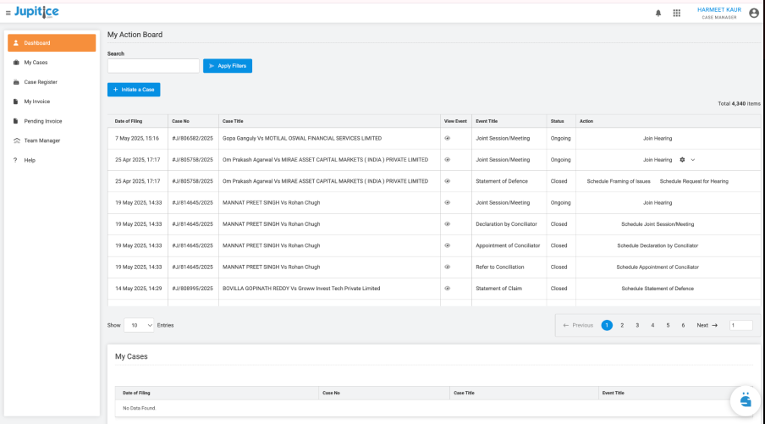
Task: Go to page 3 in pagination
Action: 637,325
